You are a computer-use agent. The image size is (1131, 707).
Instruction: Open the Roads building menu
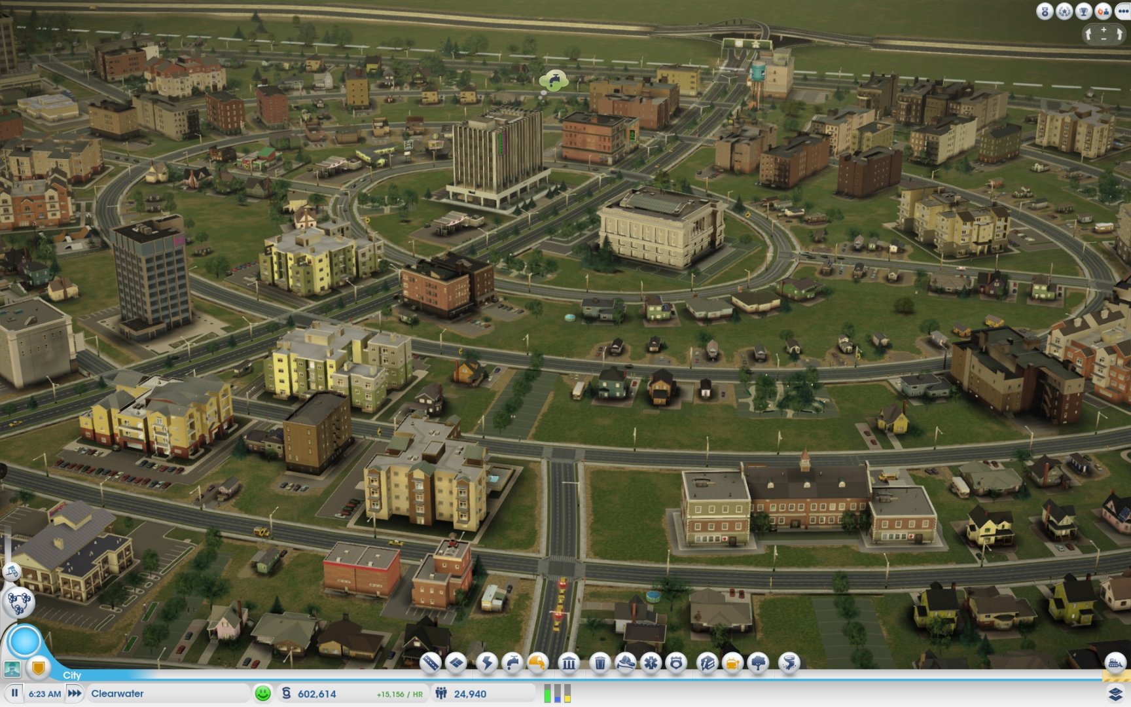coord(430,663)
